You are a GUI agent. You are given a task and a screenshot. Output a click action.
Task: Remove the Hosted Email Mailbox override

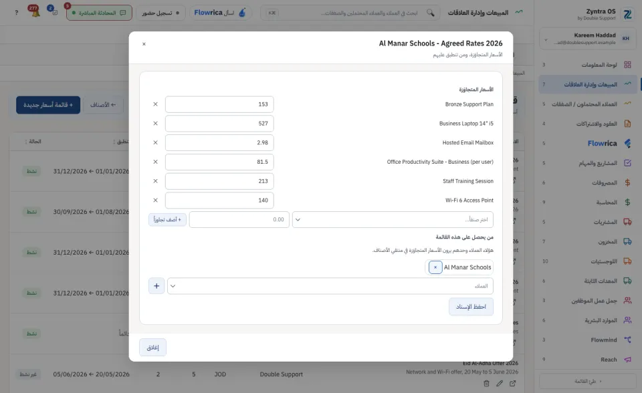(155, 143)
